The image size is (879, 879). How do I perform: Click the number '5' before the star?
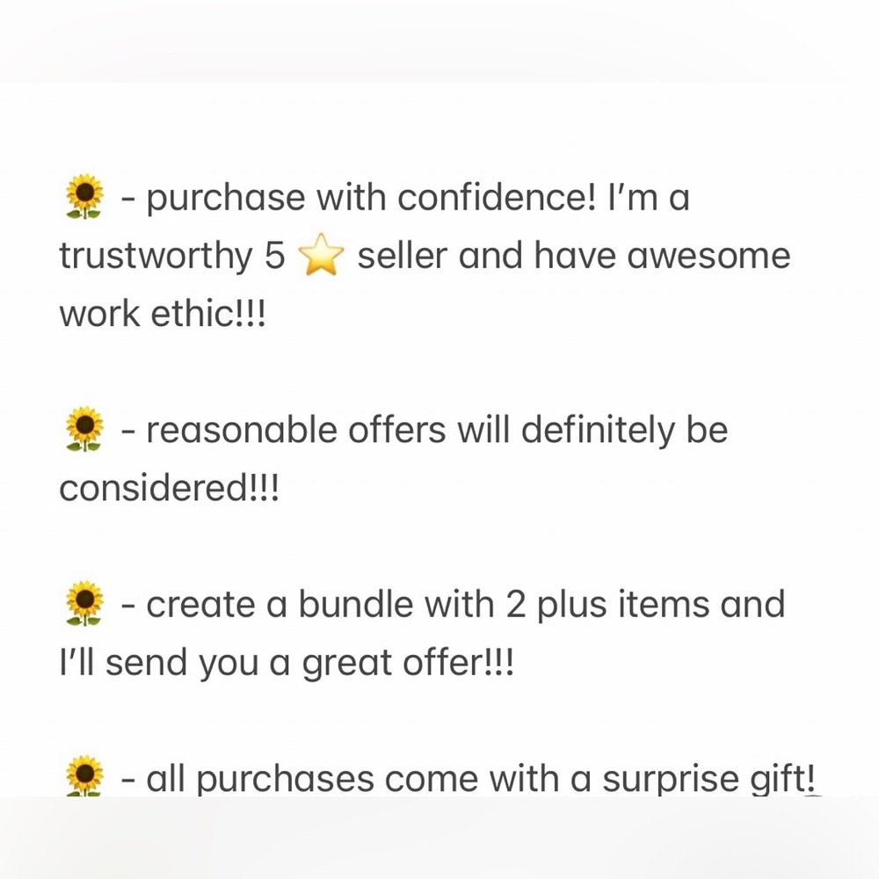point(273,257)
